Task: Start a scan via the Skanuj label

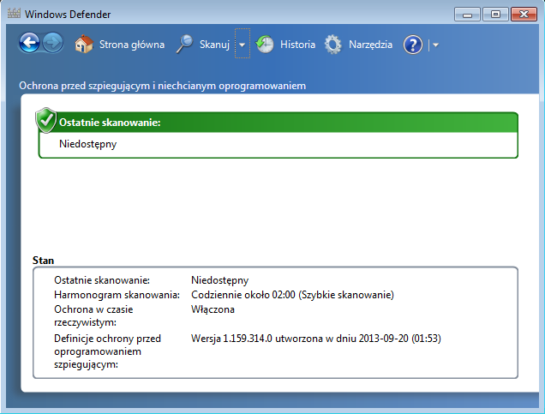Action: click(x=214, y=45)
